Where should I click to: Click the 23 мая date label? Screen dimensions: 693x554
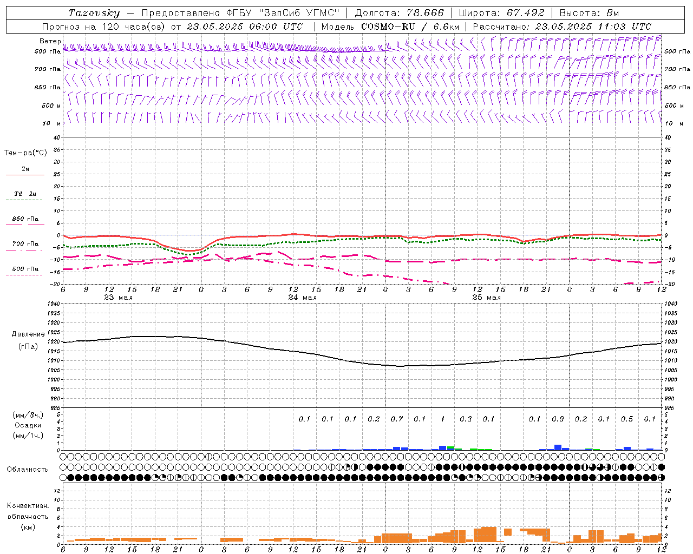[x=119, y=298]
